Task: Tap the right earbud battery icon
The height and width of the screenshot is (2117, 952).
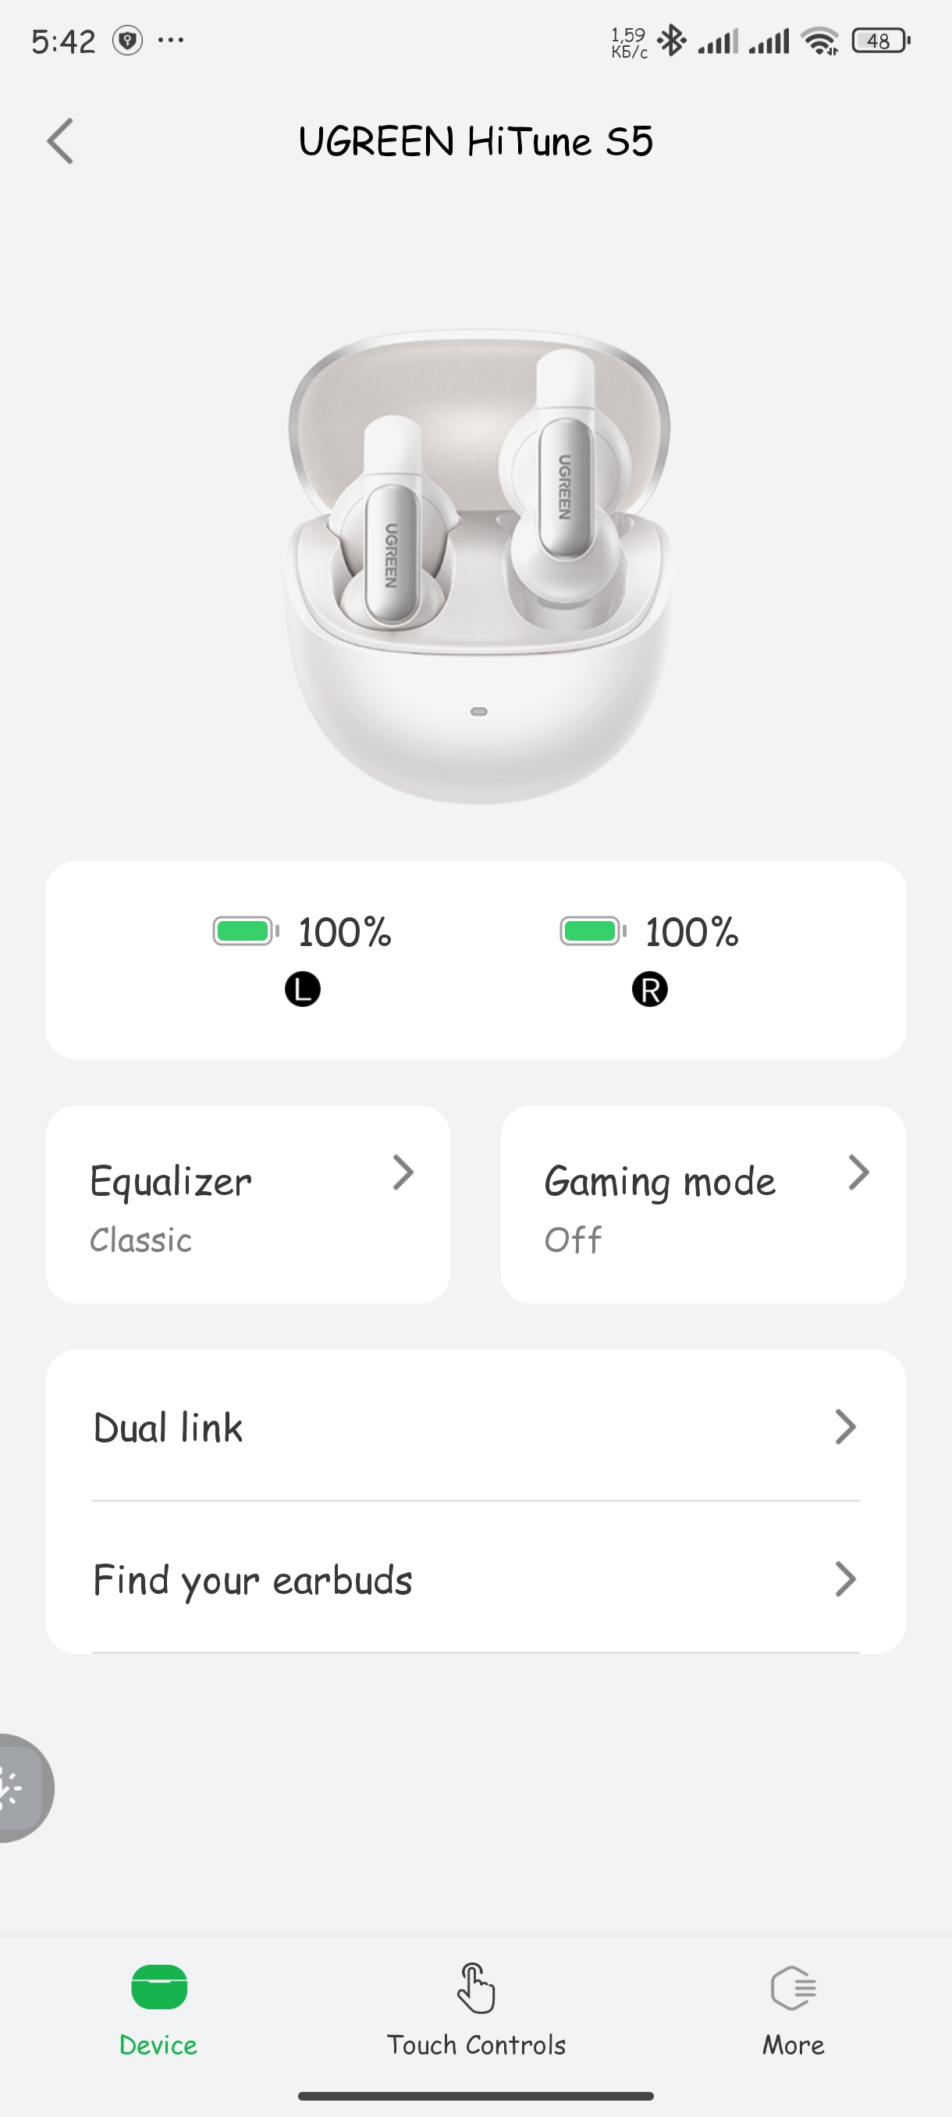Action: [592, 931]
